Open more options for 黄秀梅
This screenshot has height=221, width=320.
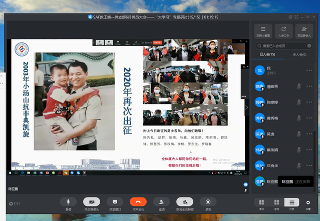coord(309,118)
